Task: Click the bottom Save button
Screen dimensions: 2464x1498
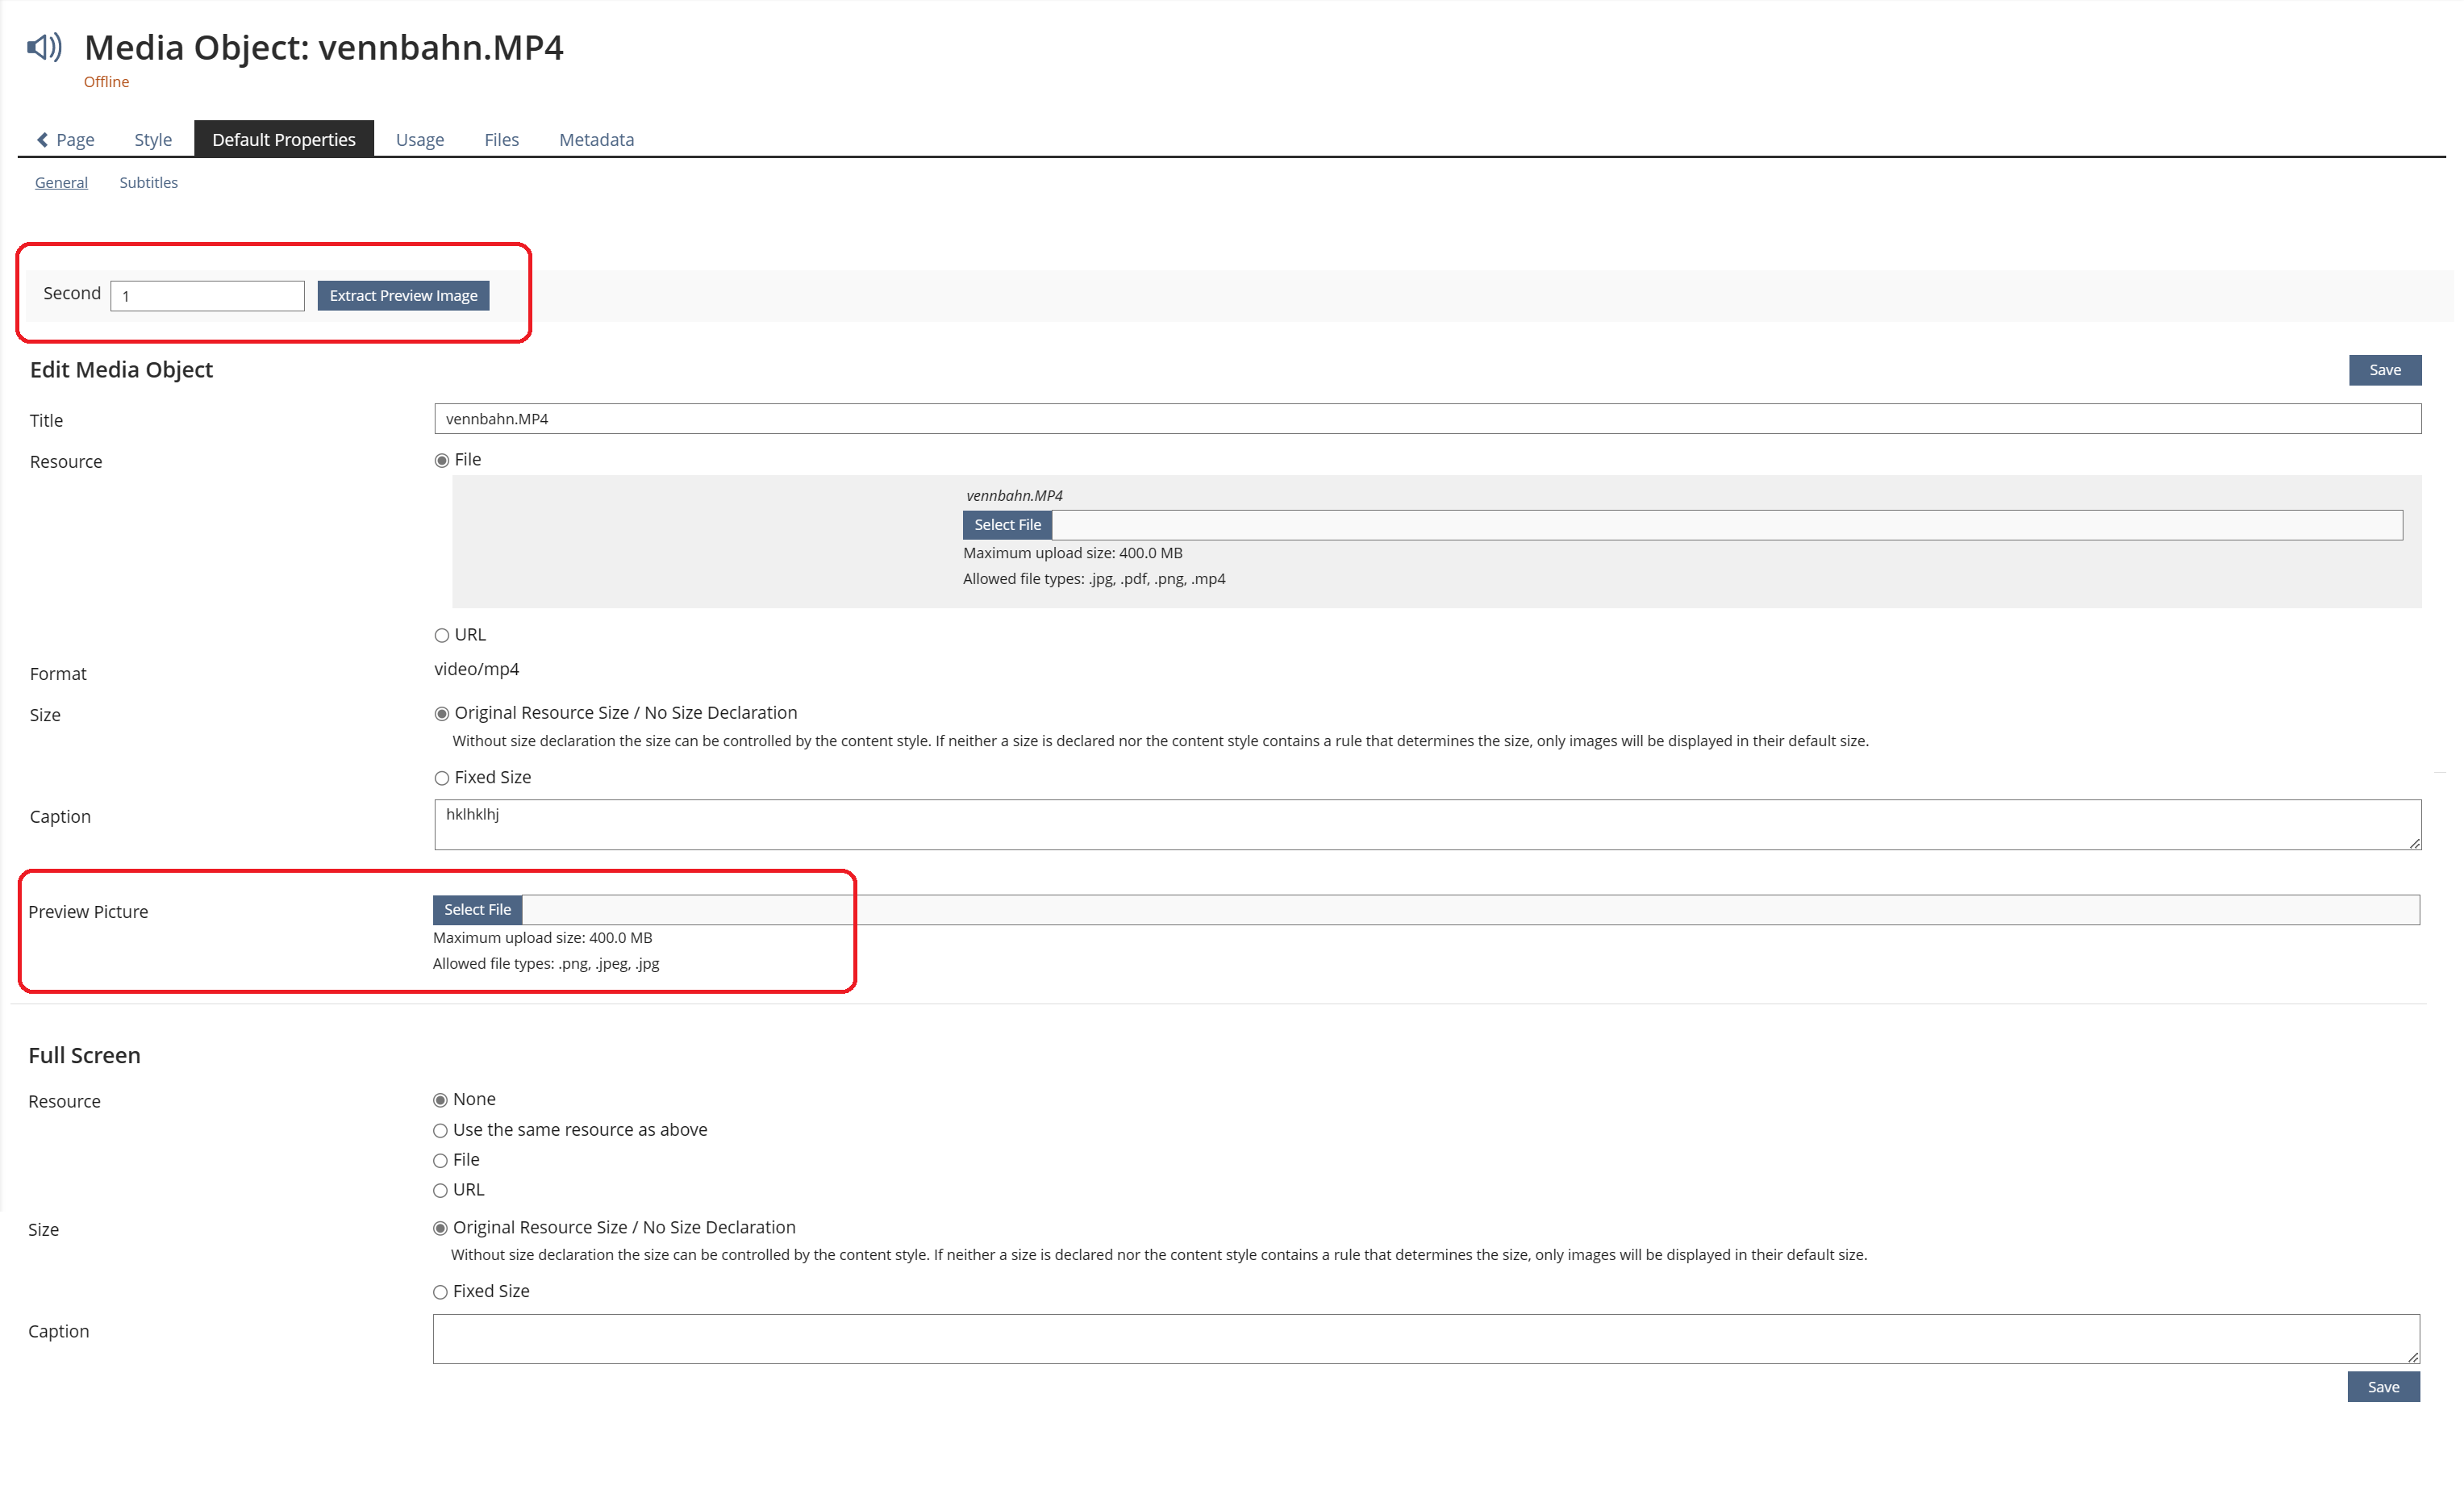Action: 2383,1387
